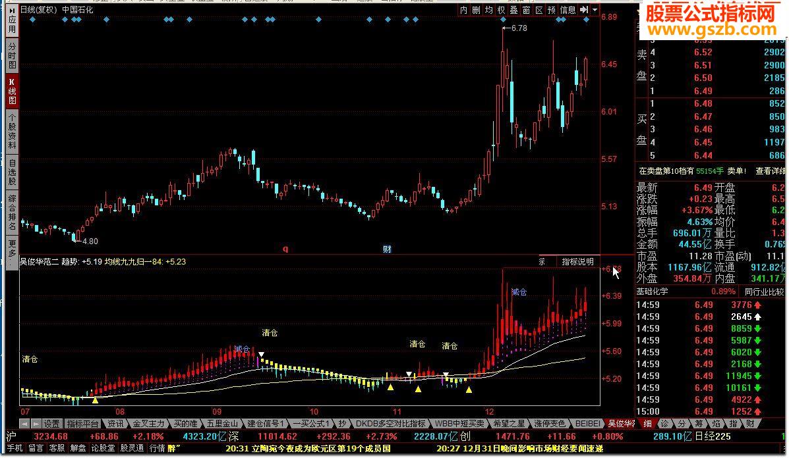Click the scroll-right arrow on indicator tab bar
Image resolution: width=789 pixels, height=458 pixels.
pos(36,424)
